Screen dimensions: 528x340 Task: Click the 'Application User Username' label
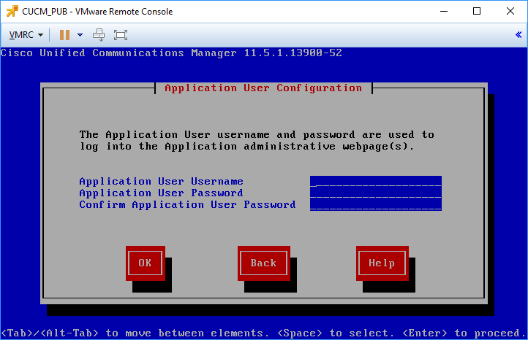point(161,182)
